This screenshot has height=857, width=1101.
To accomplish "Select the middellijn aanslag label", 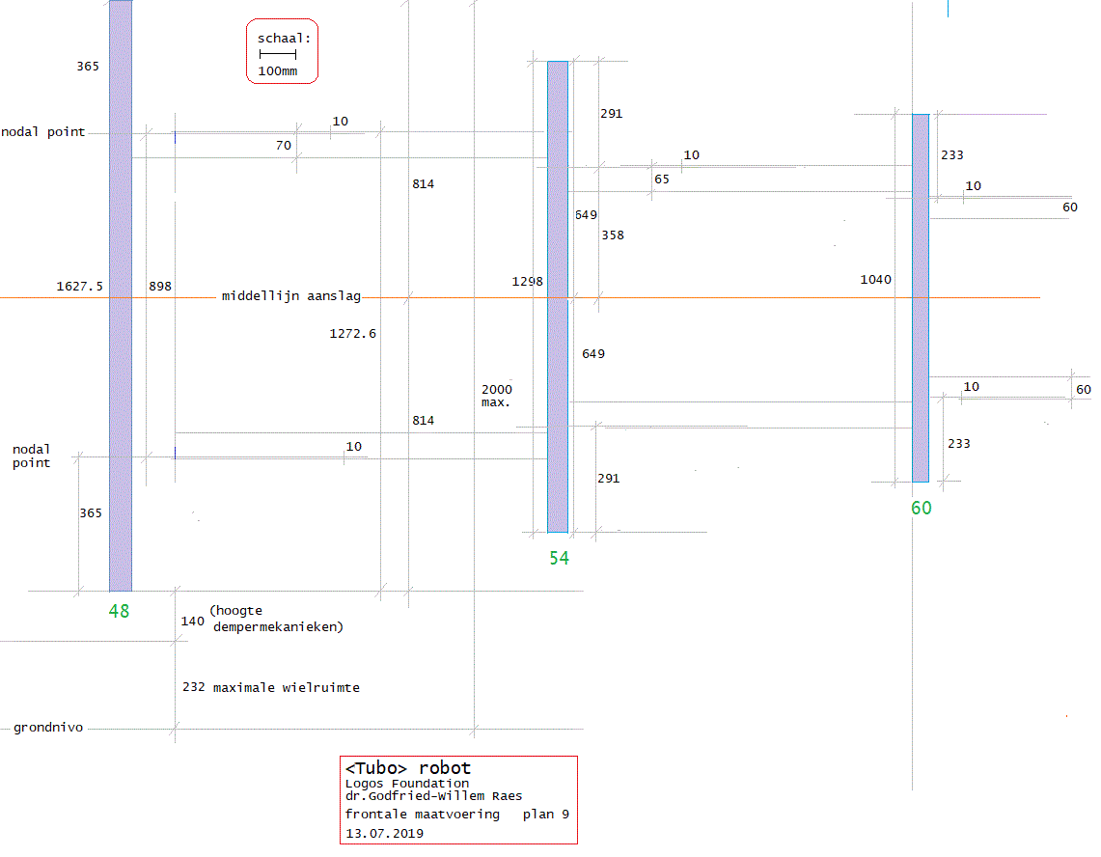I will [290, 296].
